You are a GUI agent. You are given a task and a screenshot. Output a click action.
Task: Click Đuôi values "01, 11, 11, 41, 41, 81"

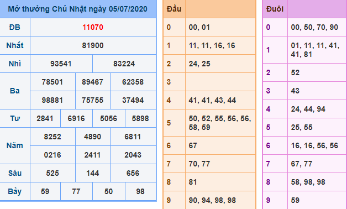coord(315,50)
